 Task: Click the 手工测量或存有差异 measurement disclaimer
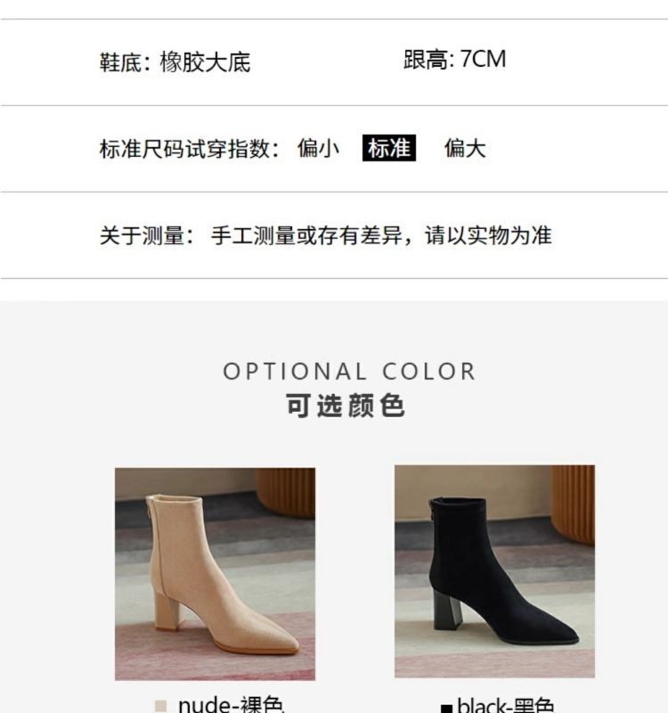[x=307, y=235]
